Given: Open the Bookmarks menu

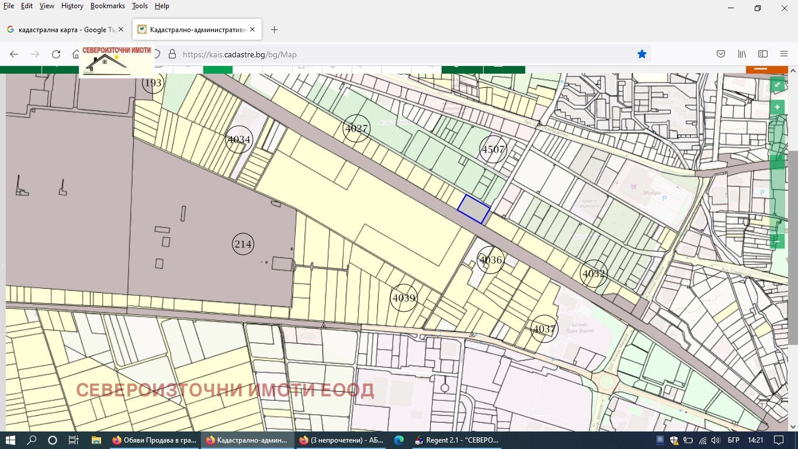Looking at the screenshot, I should click(x=107, y=6).
